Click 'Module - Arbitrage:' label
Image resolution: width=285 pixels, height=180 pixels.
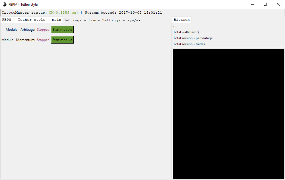20,30
